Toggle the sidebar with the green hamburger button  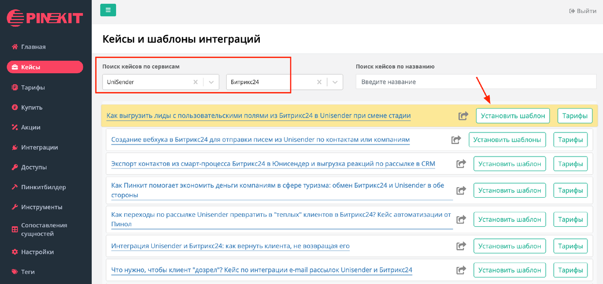click(108, 10)
